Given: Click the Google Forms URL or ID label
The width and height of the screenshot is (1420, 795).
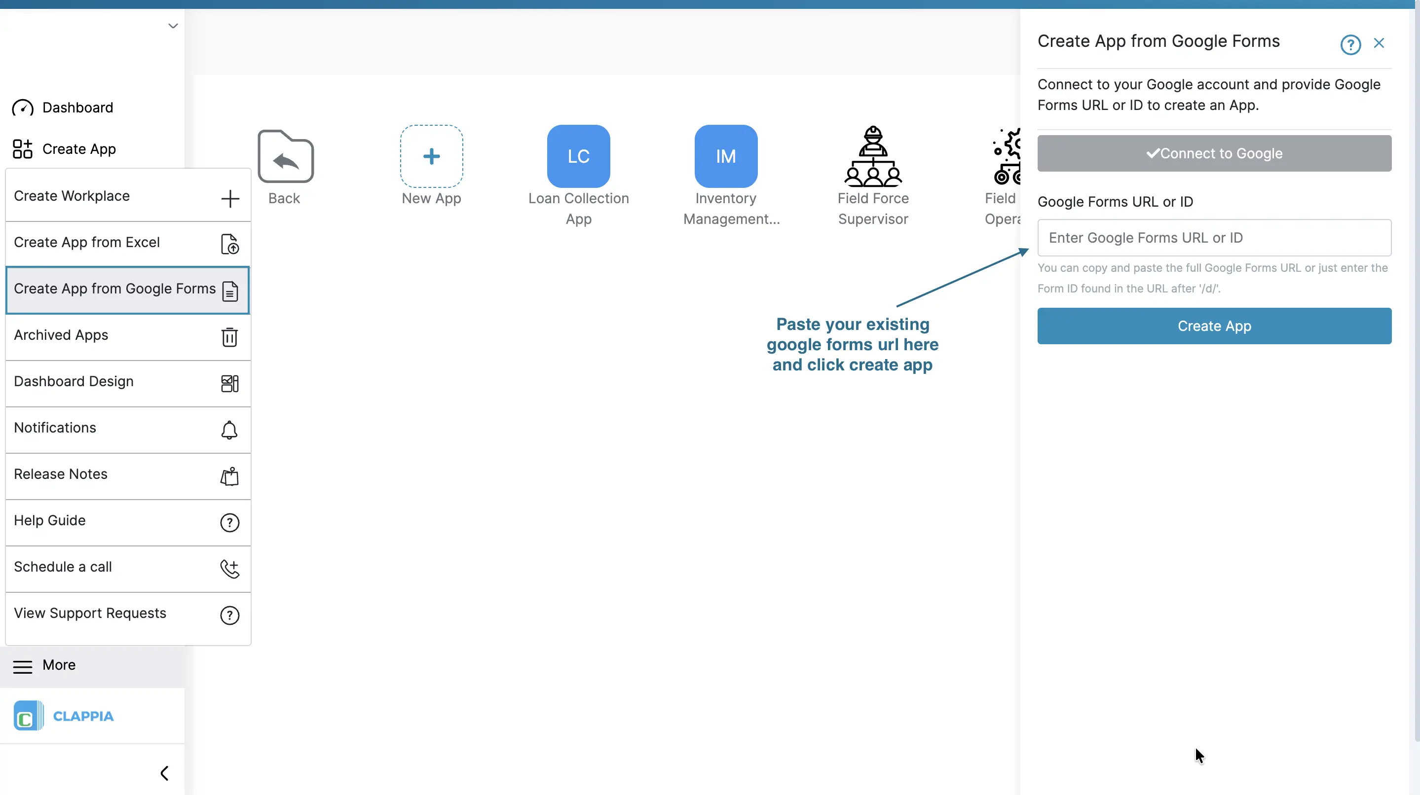Looking at the screenshot, I should [1115, 202].
